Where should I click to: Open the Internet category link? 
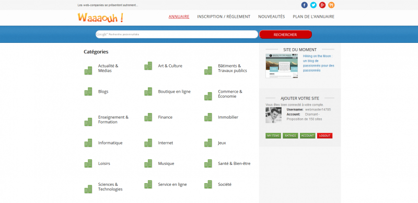click(166, 143)
